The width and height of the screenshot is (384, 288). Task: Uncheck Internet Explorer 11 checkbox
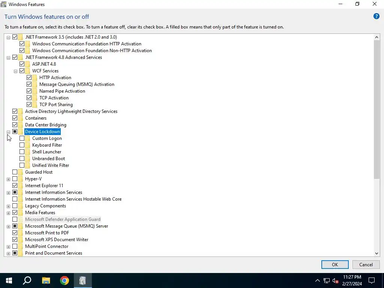coord(15,186)
